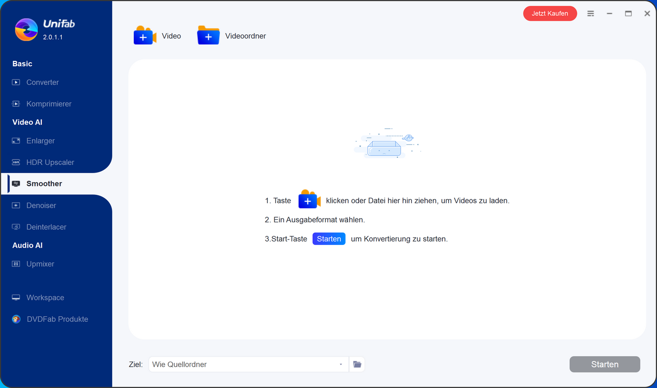Switch to the Workspace section
The height and width of the screenshot is (388, 657).
[45, 298]
